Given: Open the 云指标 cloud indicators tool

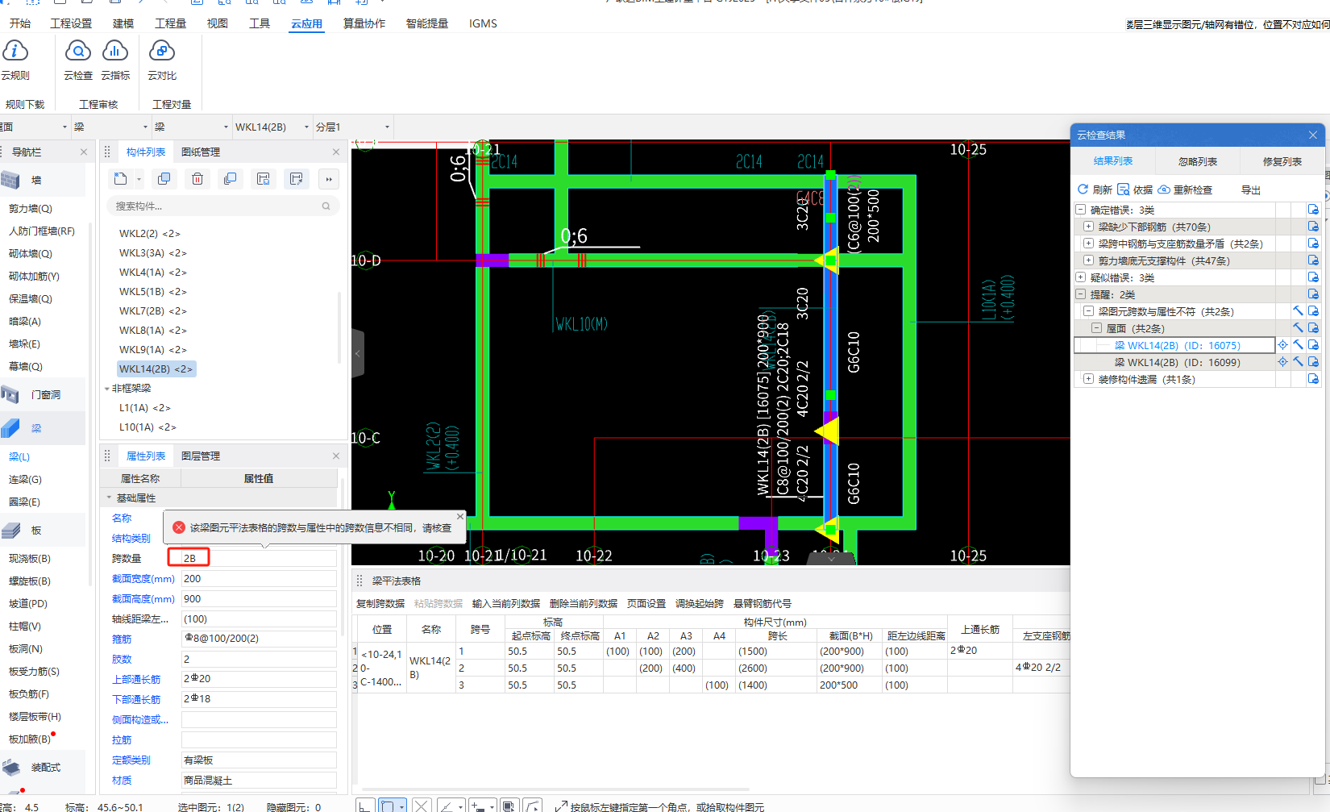Looking at the screenshot, I should (115, 60).
